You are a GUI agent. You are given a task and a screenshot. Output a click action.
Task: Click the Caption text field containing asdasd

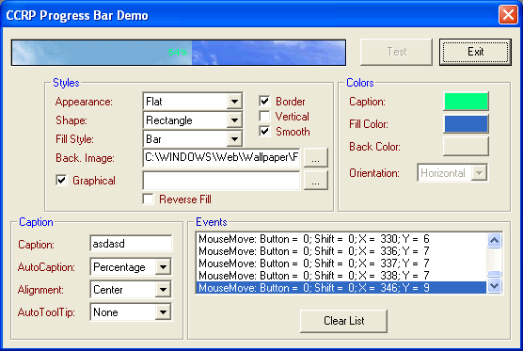[131, 244]
